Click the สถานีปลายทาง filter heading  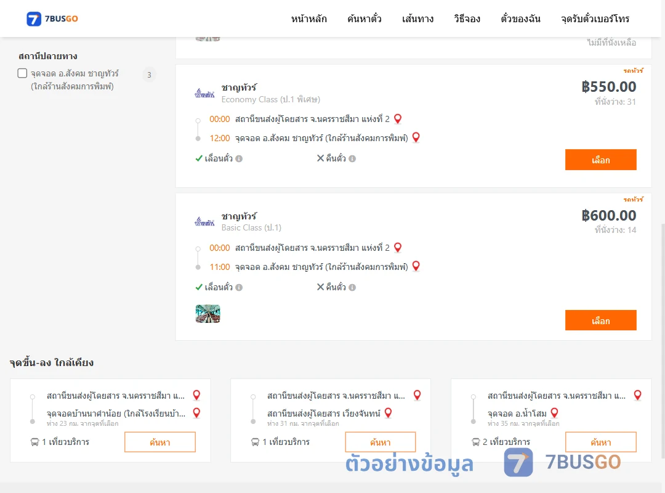(48, 56)
